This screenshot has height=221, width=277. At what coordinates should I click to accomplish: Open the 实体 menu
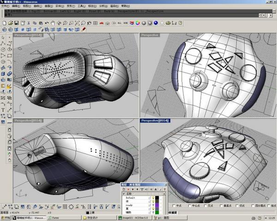click(60, 6)
